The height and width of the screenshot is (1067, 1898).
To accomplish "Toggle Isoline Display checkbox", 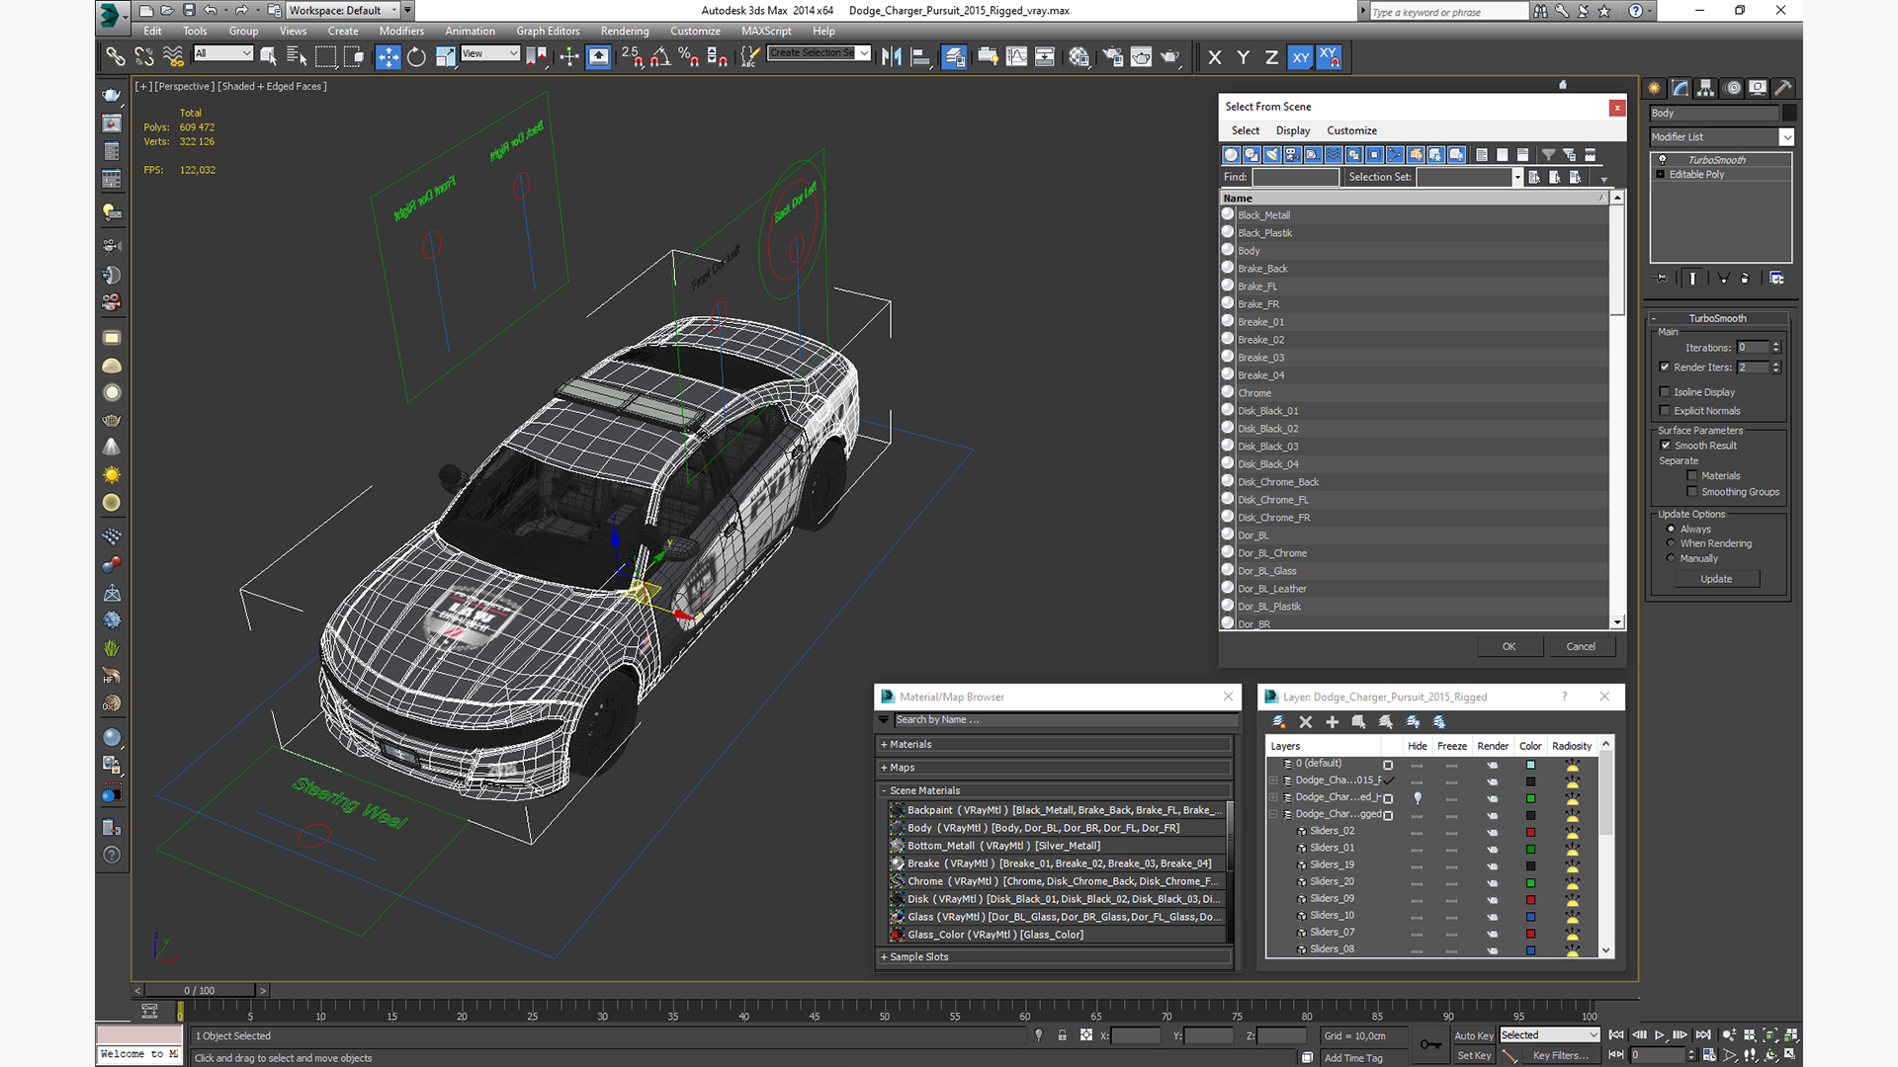I will (x=1665, y=392).
